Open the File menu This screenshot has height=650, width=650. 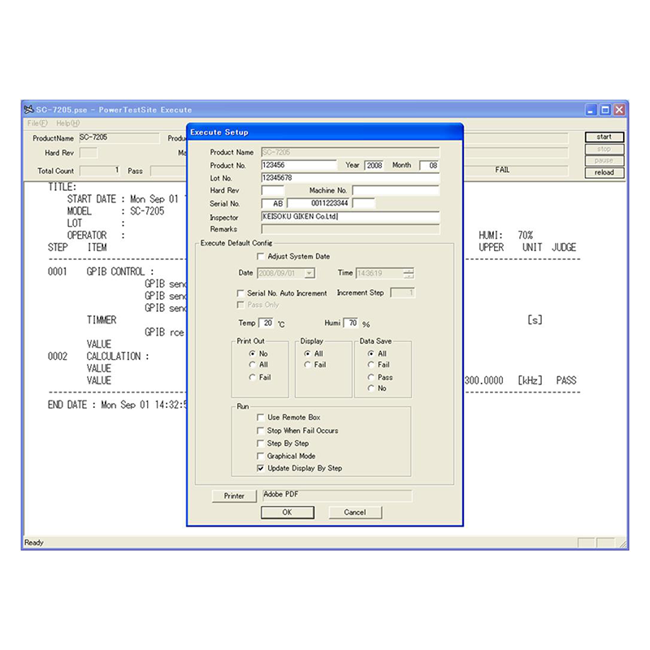click(x=37, y=123)
